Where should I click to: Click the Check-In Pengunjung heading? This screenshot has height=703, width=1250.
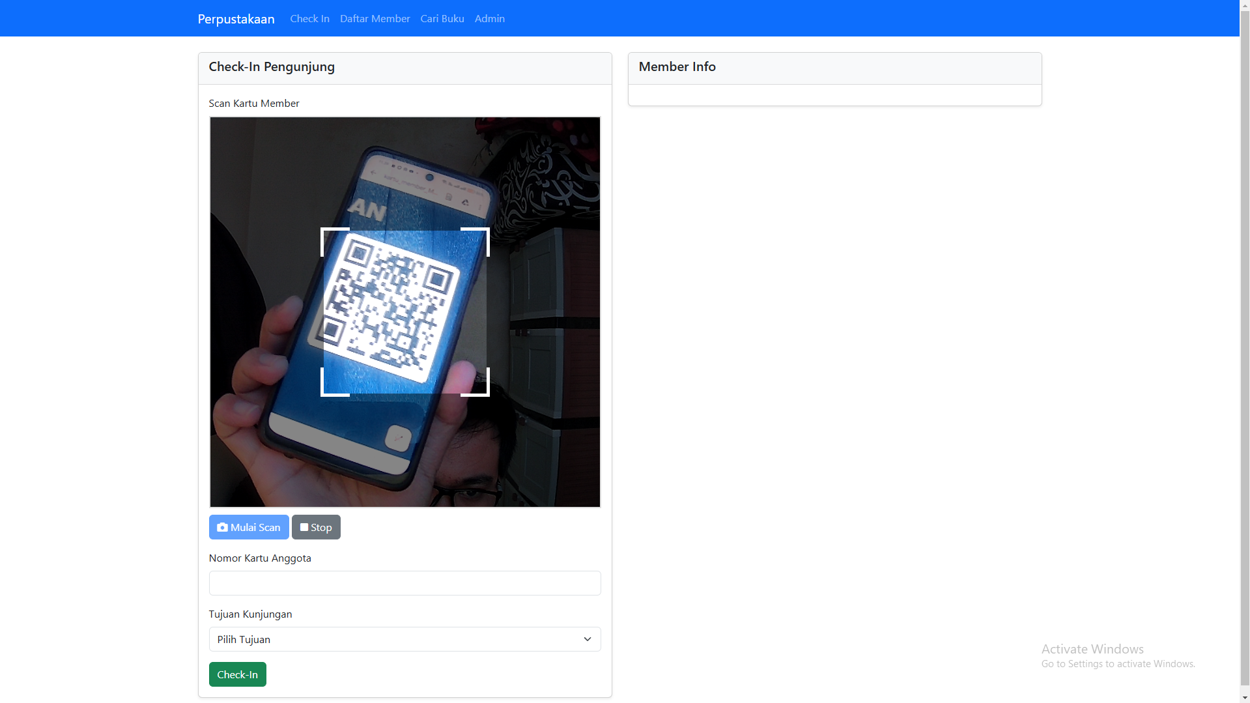point(272,66)
